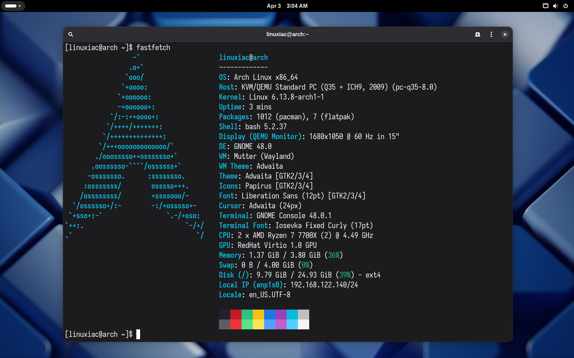The height and width of the screenshot is (358, 574).
Task: Click the 'WM Theme: Adwaita' line
Action: click(x=251, y=166)
